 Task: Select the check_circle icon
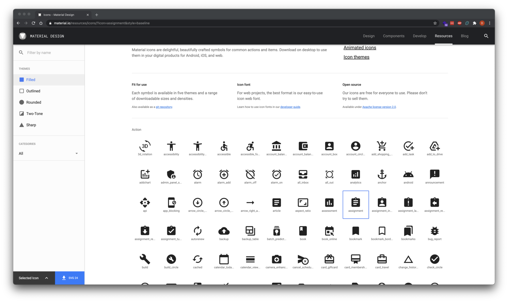coord(435,259)
